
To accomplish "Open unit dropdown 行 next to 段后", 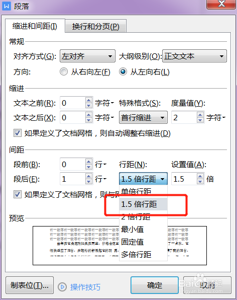I will pyautogui.click(x=100, y=179).
